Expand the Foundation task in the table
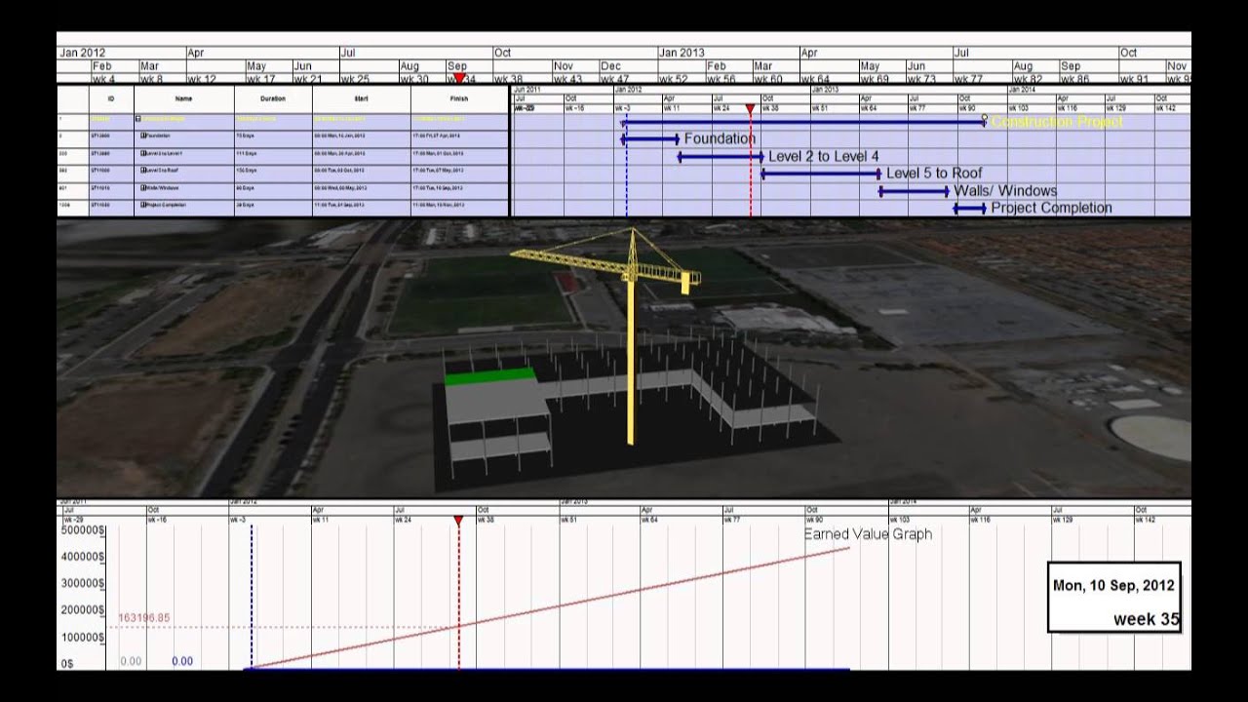Image resolution: width=1248 pixels, height=702 pixels. pos(143,136)
